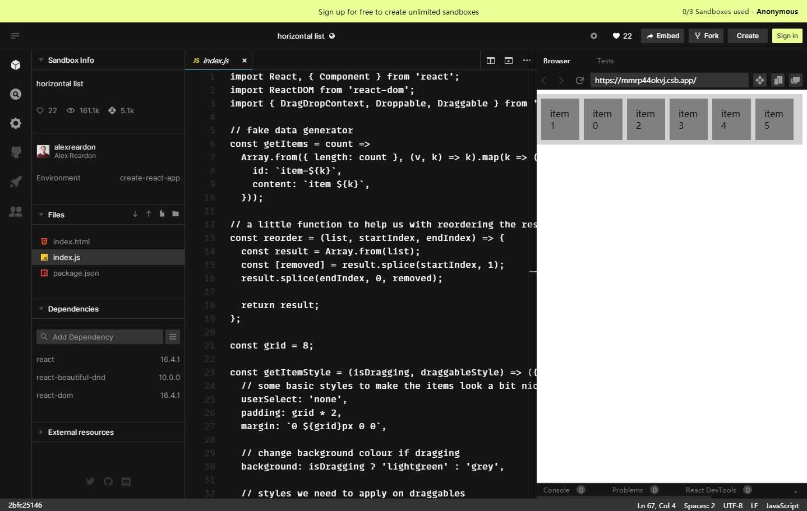Open the Discord icon at sidebar bottom
This screenshot has height=511, width=807.
[x=126, y=481]
